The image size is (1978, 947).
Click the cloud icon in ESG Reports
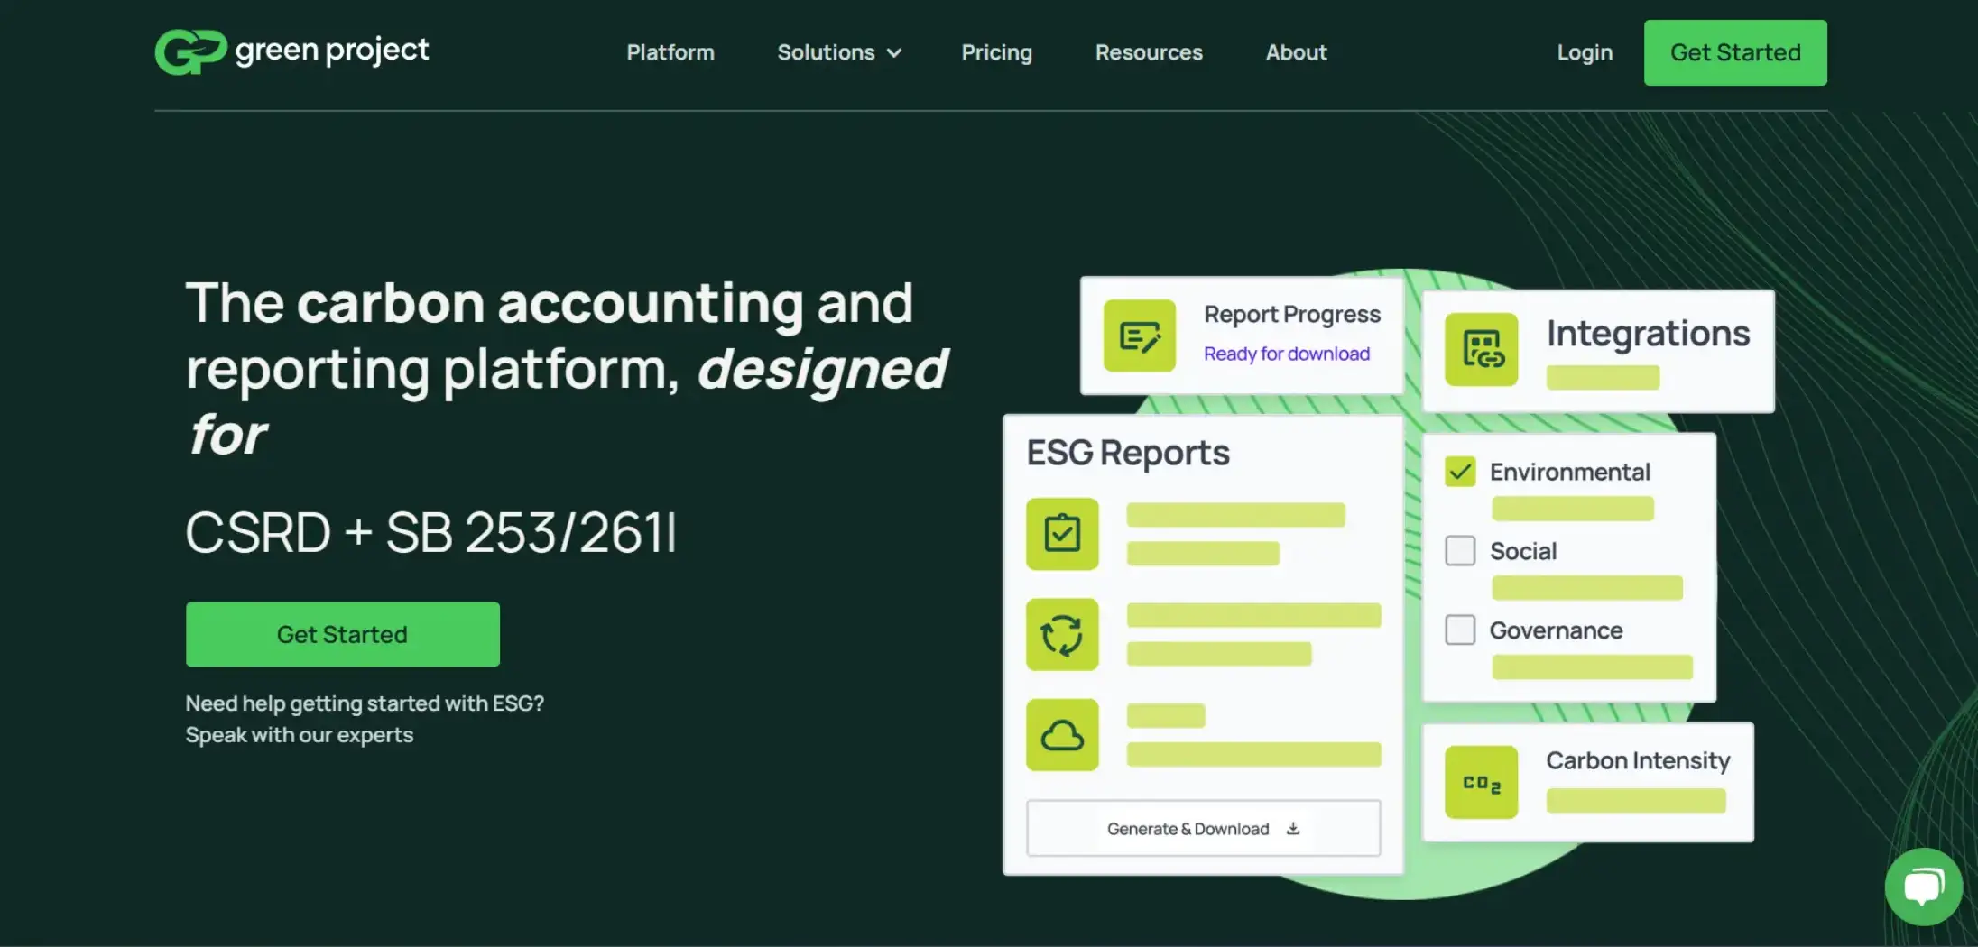pyautogui.click(x=1062, y=735)
